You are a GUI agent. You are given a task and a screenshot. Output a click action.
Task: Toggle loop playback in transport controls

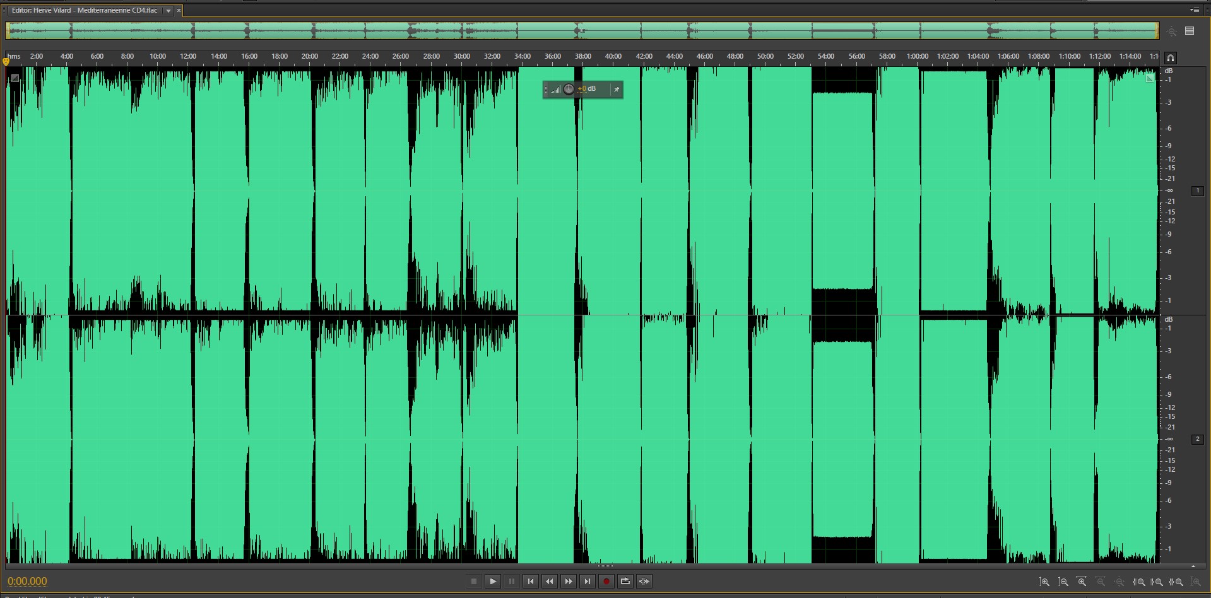625,582
